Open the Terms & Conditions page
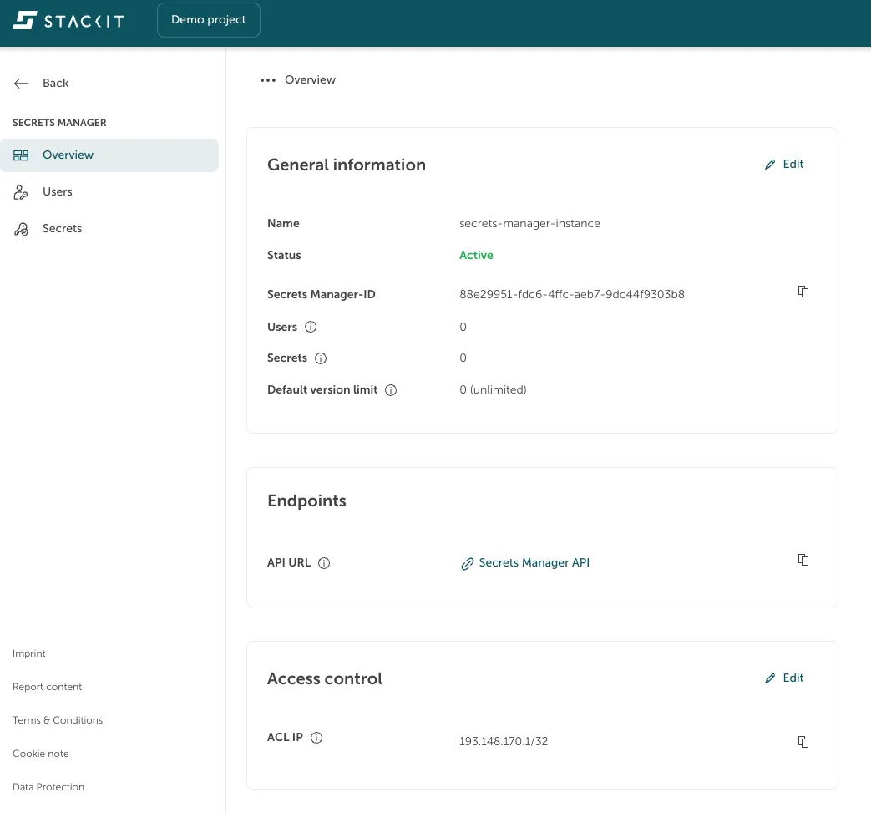871x813 pixels. (x=58, y=719)
